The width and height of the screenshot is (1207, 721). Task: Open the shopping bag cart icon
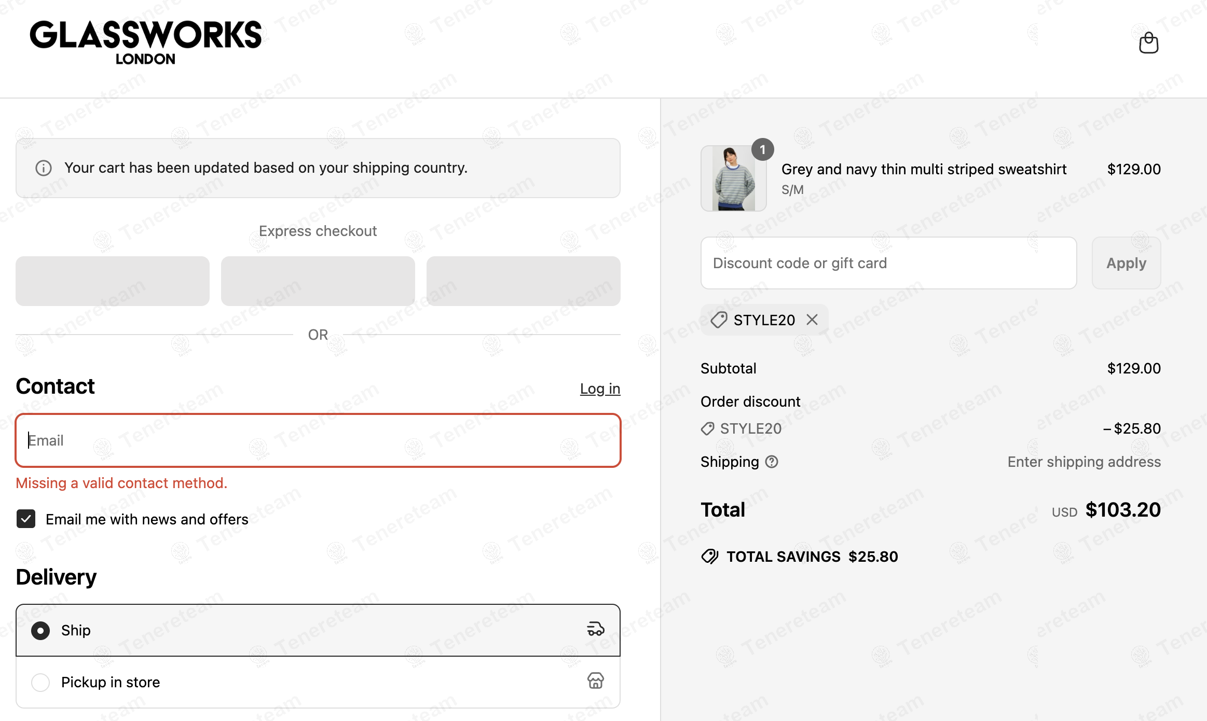click(x=1148, y=43)
